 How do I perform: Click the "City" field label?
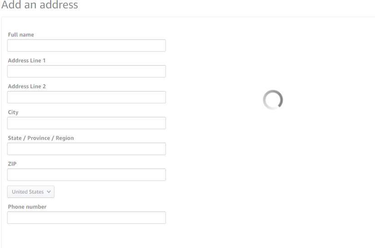click(x=13, y=112)
